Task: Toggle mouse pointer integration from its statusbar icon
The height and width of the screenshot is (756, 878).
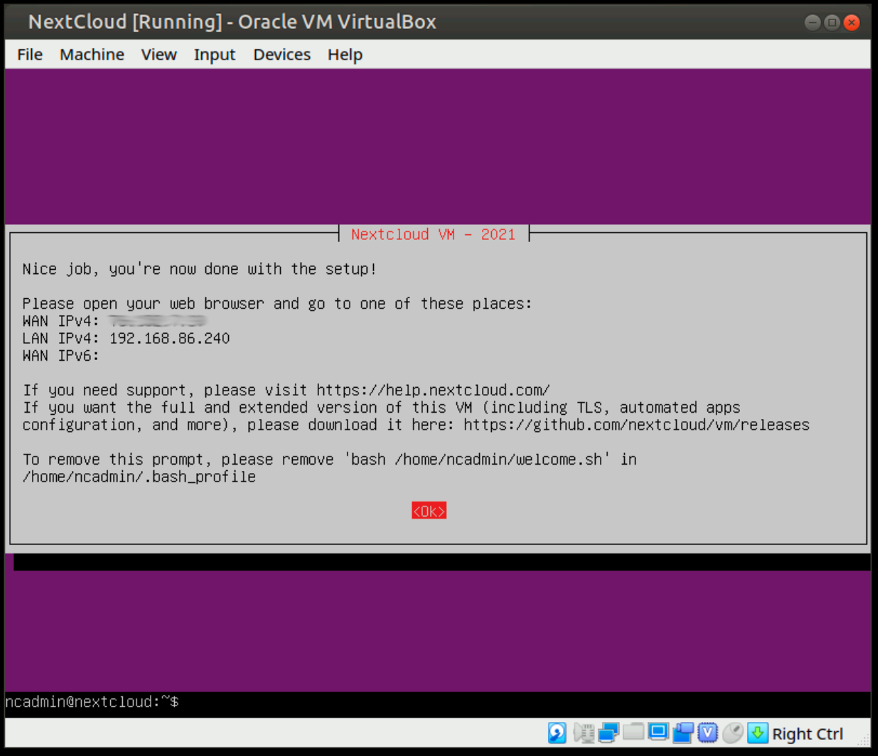Action: tap(732, 732)
